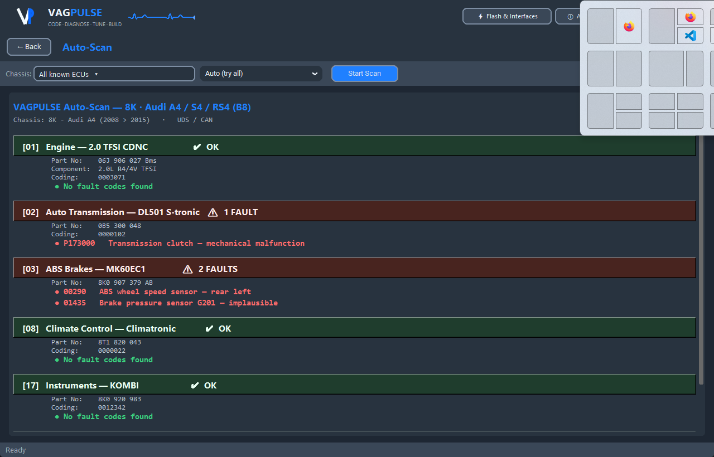Click the 'VAGPULSE Auto-Scan — 8K · Audi A4' report title
This screenshot has width=714, height=457.
tap(132, 107)
